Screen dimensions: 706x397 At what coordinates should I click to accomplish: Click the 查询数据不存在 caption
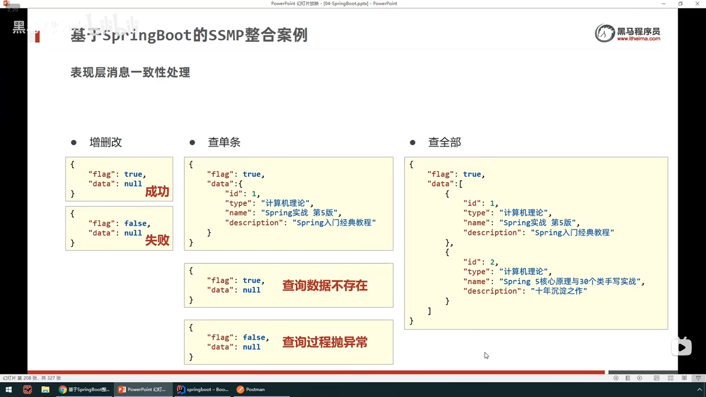[x=325, y=286]
